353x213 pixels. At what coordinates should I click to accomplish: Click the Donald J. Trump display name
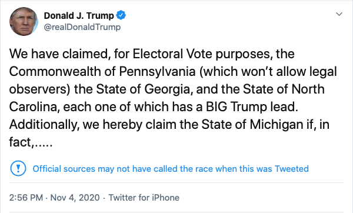tap(79, 15)
